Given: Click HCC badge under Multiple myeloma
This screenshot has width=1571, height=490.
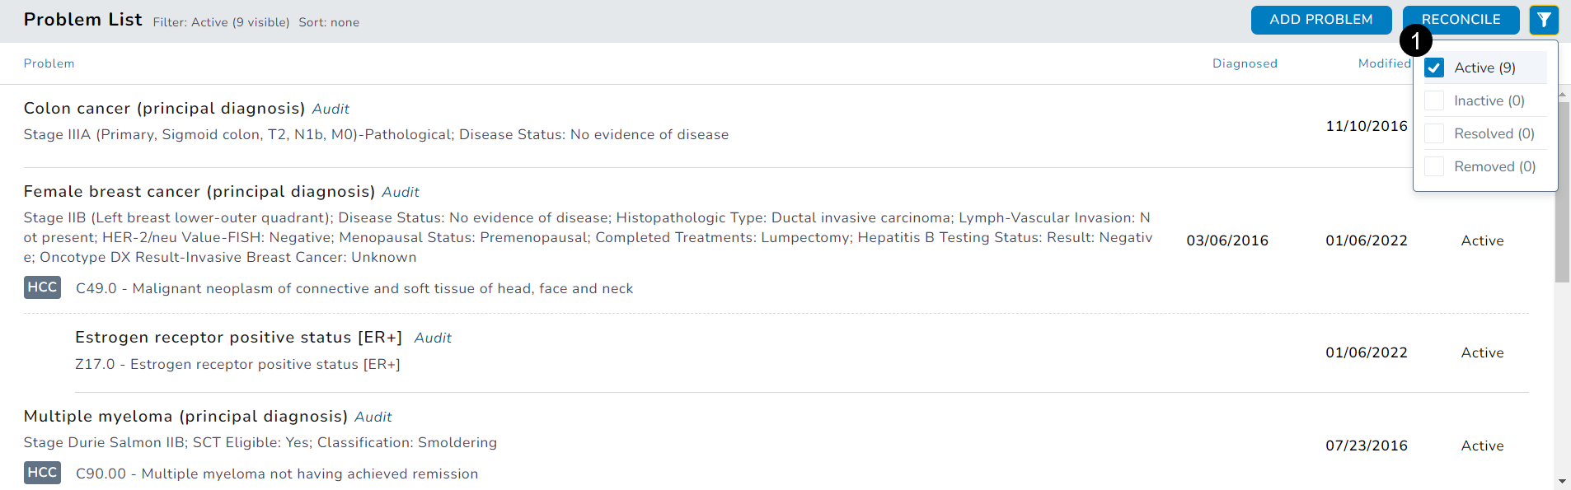Looking at the screenshot, I should pos(42,473).
